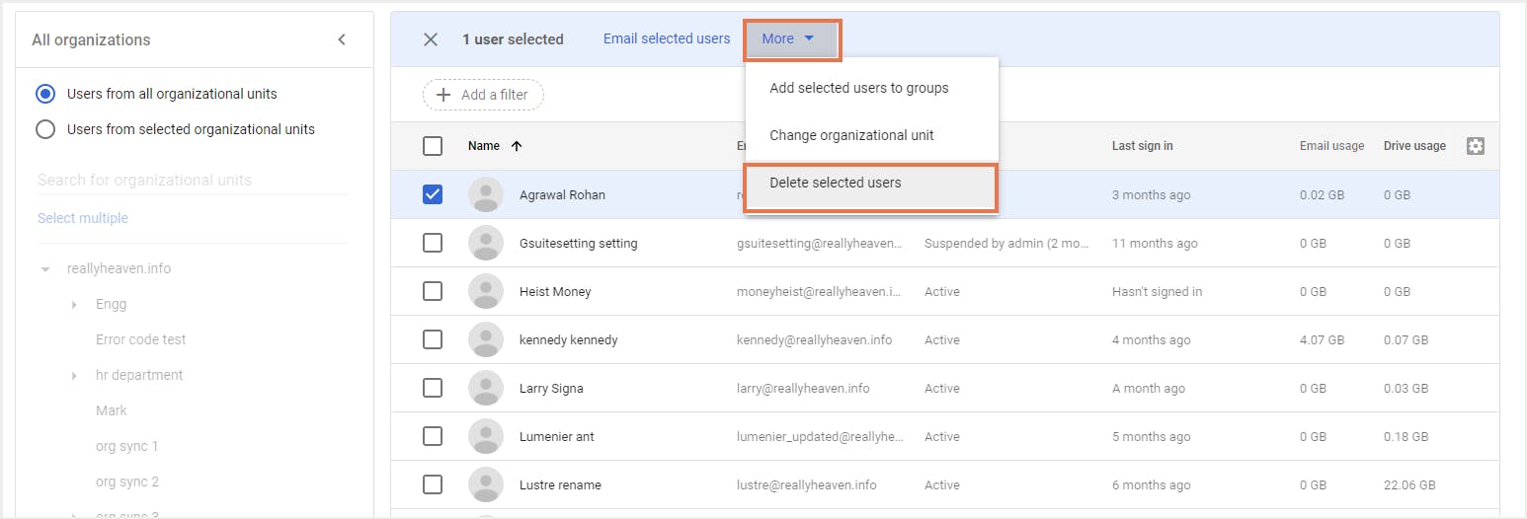Click the plus icon in Add a filter

(x=443, y=95)
